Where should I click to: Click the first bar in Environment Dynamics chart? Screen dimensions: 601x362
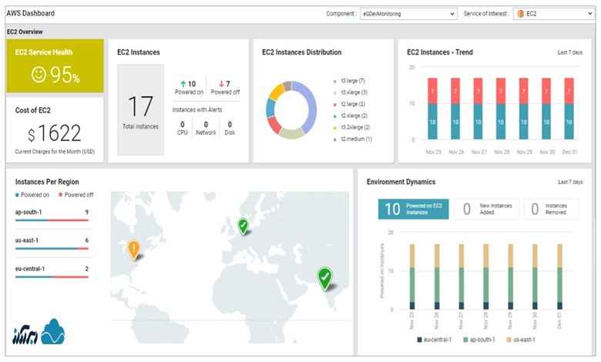click(412, 277)
